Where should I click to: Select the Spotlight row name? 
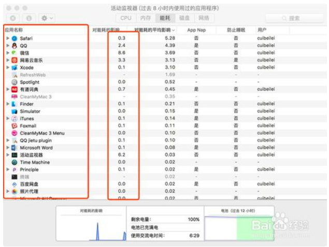tap(30, 82)
